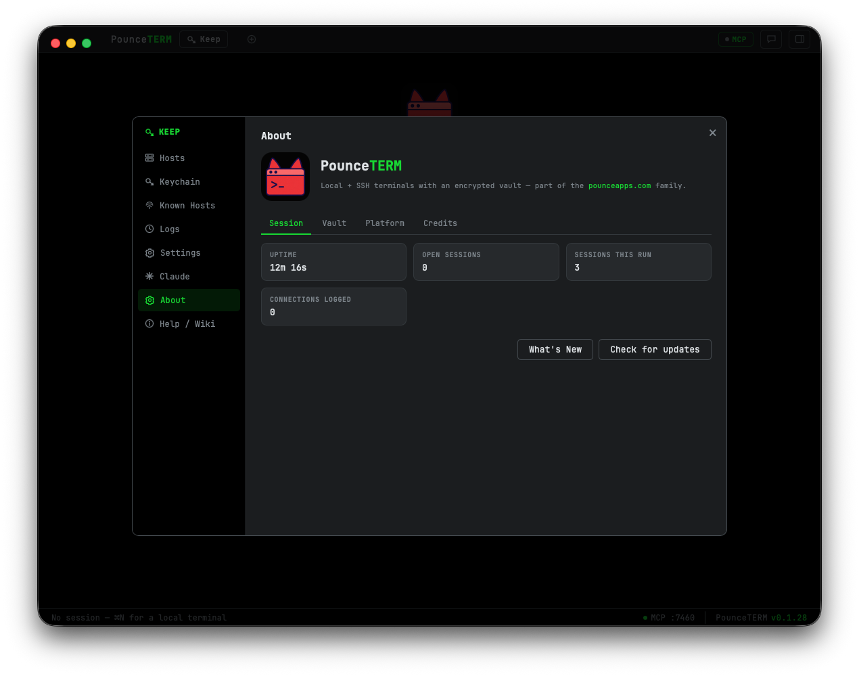This screenshot has height=676, width=859.
Task: Switch to the Credits tab
Action: coord(440,223)
